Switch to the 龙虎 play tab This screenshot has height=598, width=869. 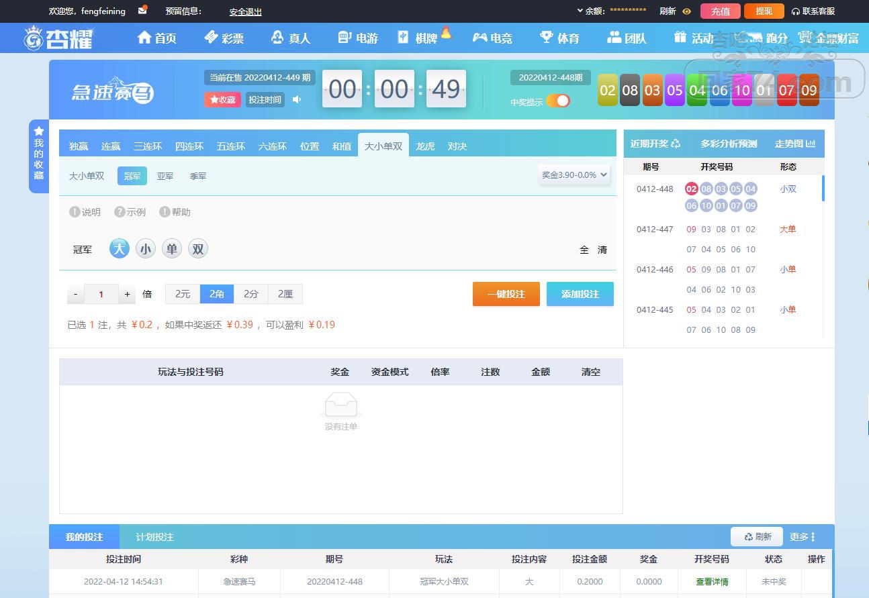pyautogui.click(x=425, y=146)
